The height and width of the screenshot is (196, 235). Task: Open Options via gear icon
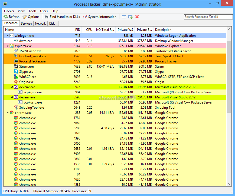25,17
